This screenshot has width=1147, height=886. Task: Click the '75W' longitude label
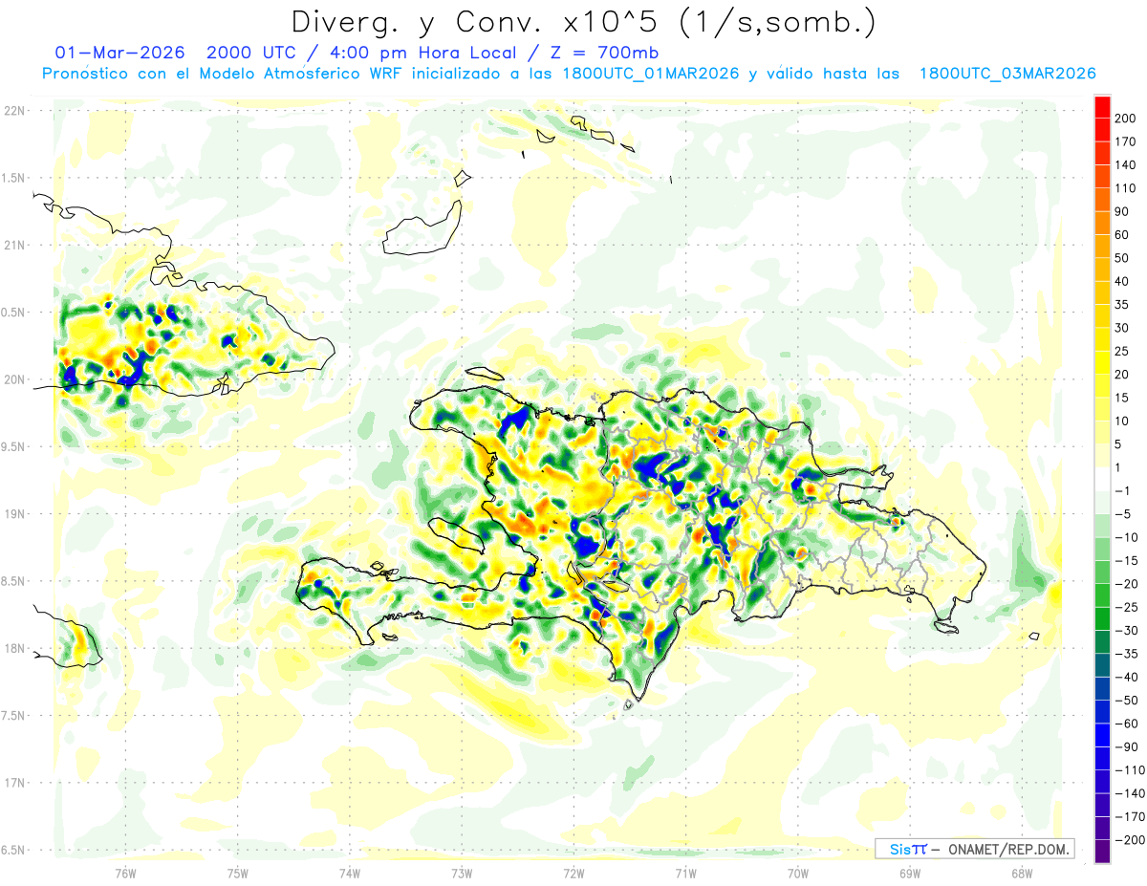(x=238, y=873)
